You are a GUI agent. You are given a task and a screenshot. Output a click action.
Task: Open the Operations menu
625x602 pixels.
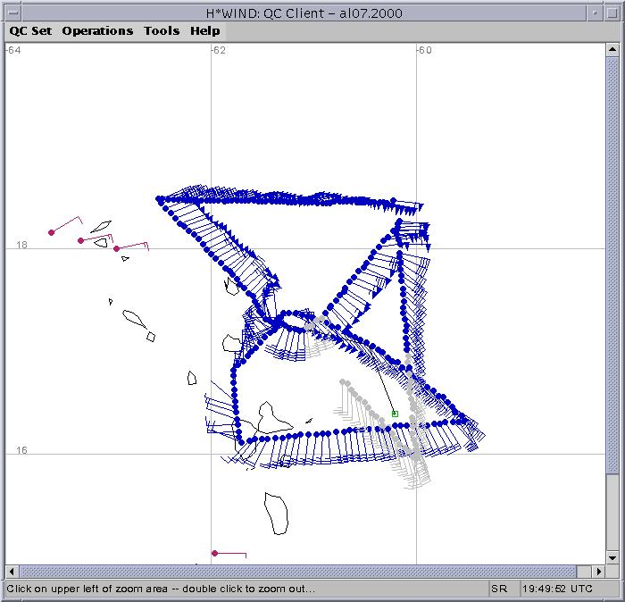tap(97, 30)
